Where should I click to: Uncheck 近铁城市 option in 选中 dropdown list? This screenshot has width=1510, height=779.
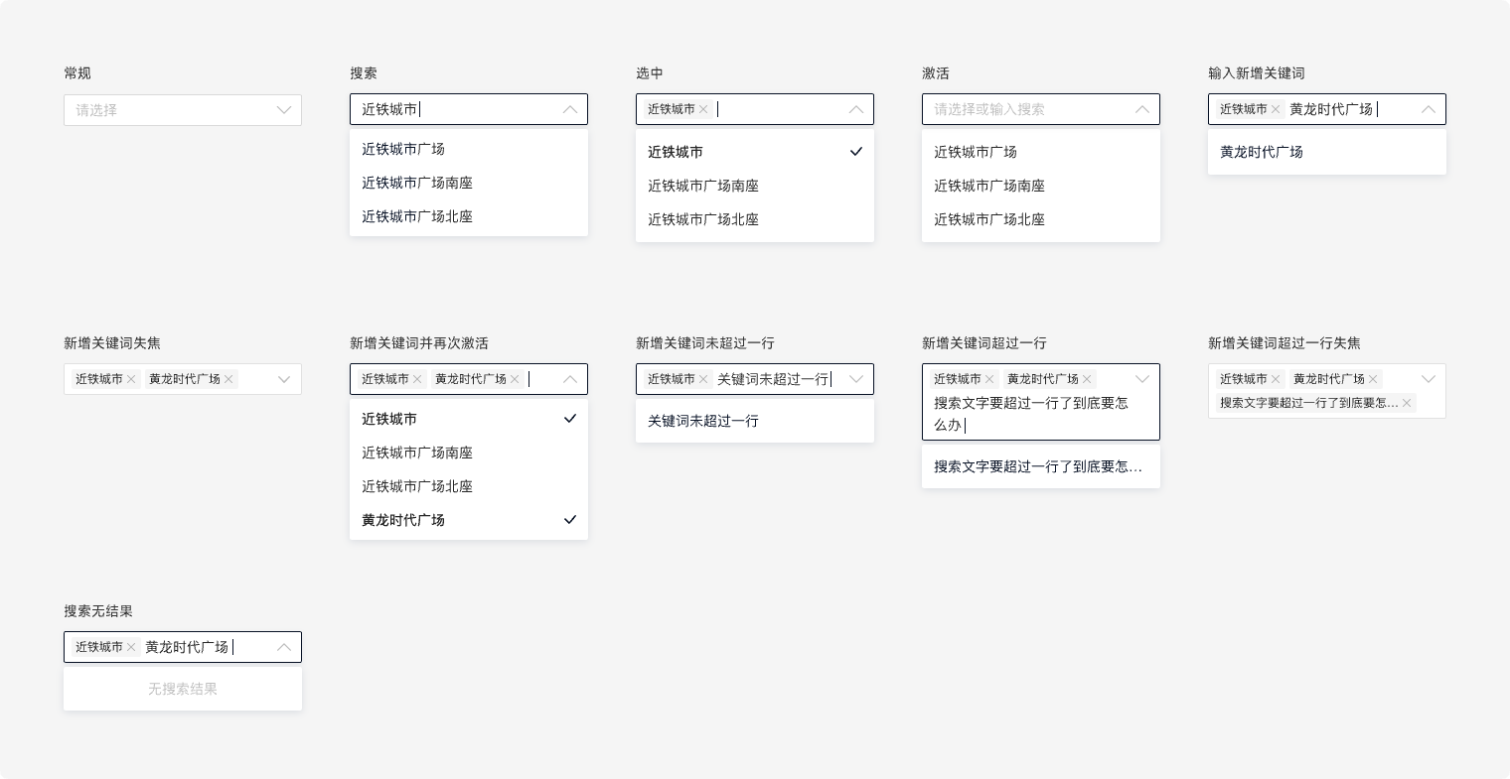click(x=754, y=152)
